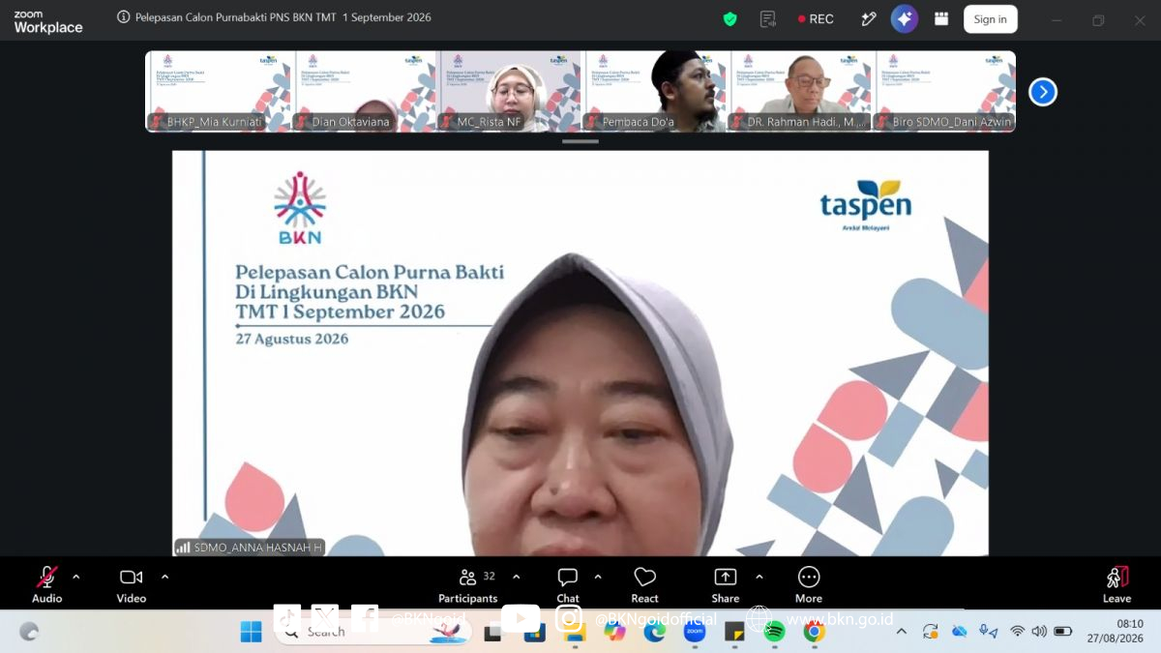
Task: Show next participants with the blue arrow
Action: pos(1042,92)
